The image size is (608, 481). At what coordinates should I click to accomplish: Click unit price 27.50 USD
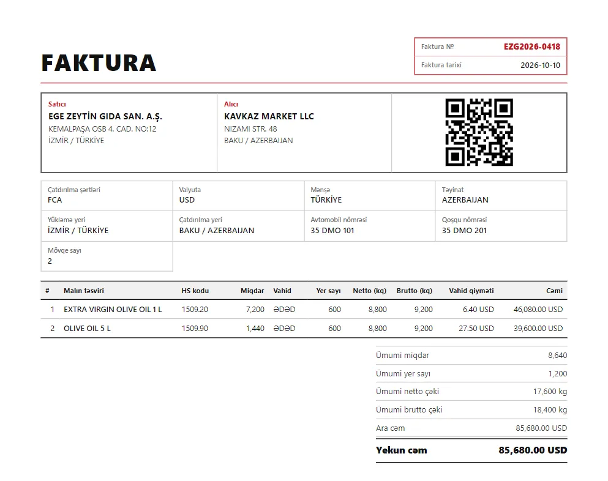[476, 328]
